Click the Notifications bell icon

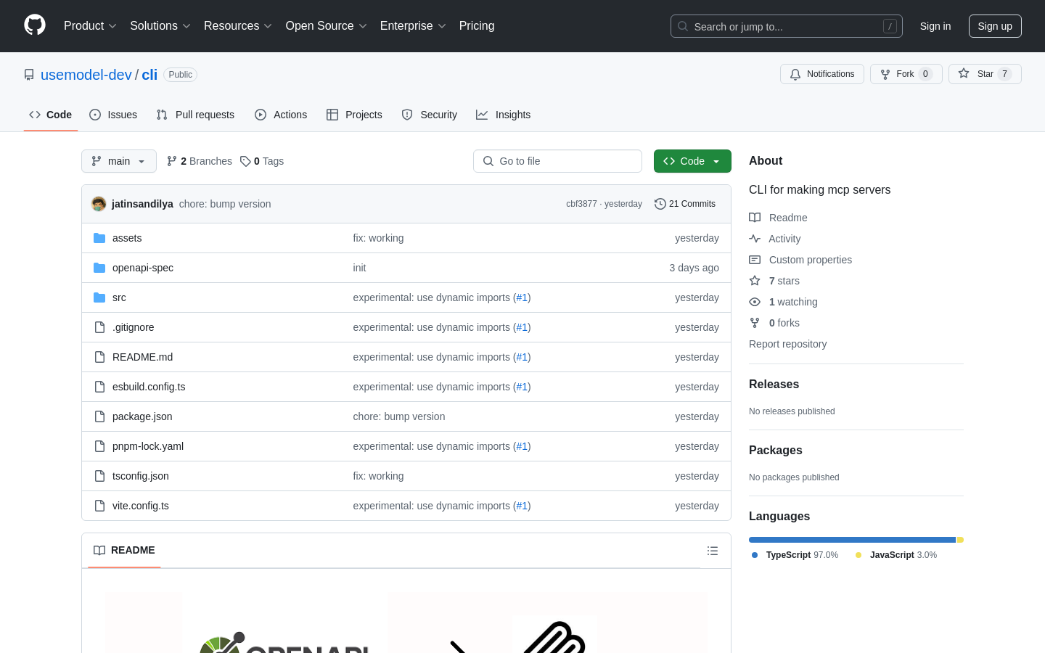pyautogui.click(x=795, y=74)
